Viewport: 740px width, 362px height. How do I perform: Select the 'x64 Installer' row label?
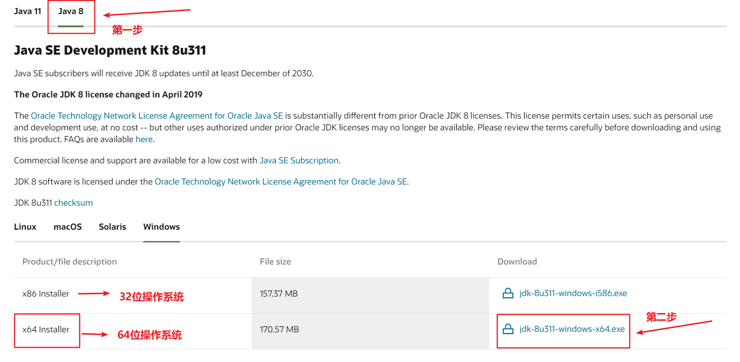pyautogui.click(x=46, y=330)
